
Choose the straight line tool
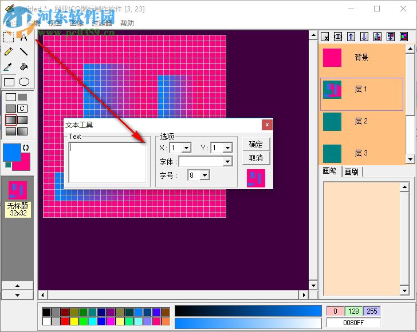tap(24, 51)
